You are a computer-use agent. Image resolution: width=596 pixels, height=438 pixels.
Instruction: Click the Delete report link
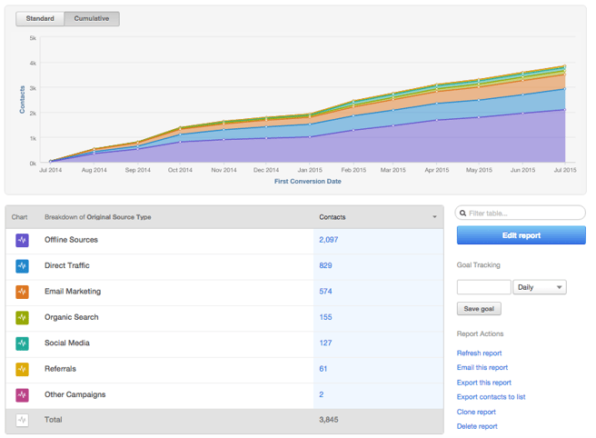coord(477,426)
